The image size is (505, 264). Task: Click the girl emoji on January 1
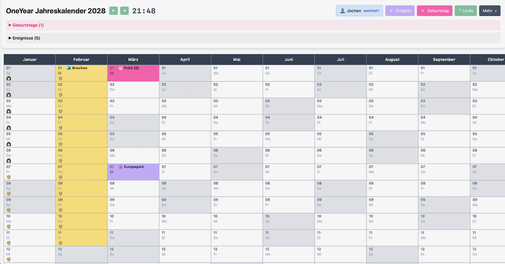(x=8, y=78)
